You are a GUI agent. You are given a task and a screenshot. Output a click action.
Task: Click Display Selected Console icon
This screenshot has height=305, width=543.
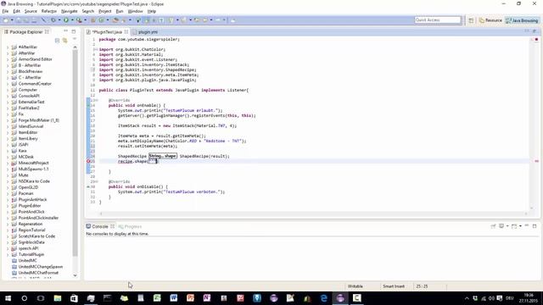point(501,226)
